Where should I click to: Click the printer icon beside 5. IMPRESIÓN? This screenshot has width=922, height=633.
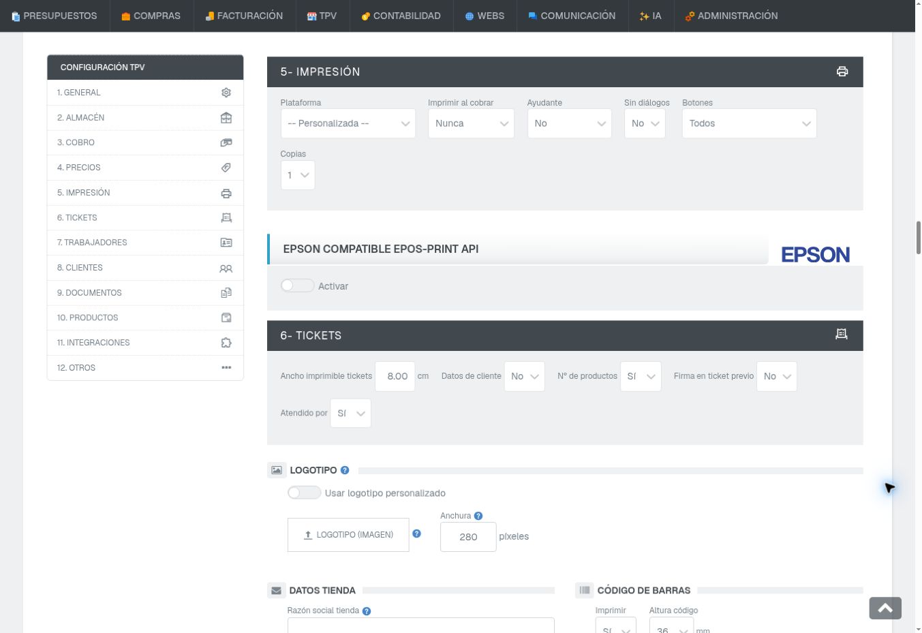tap(226, 193)
